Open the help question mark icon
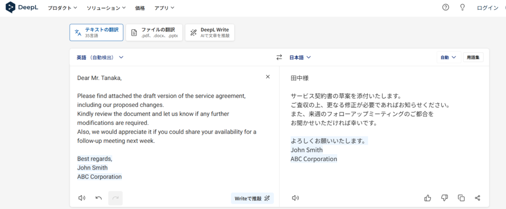This screenshot has width=506, height=209. (x=446, y=7)
